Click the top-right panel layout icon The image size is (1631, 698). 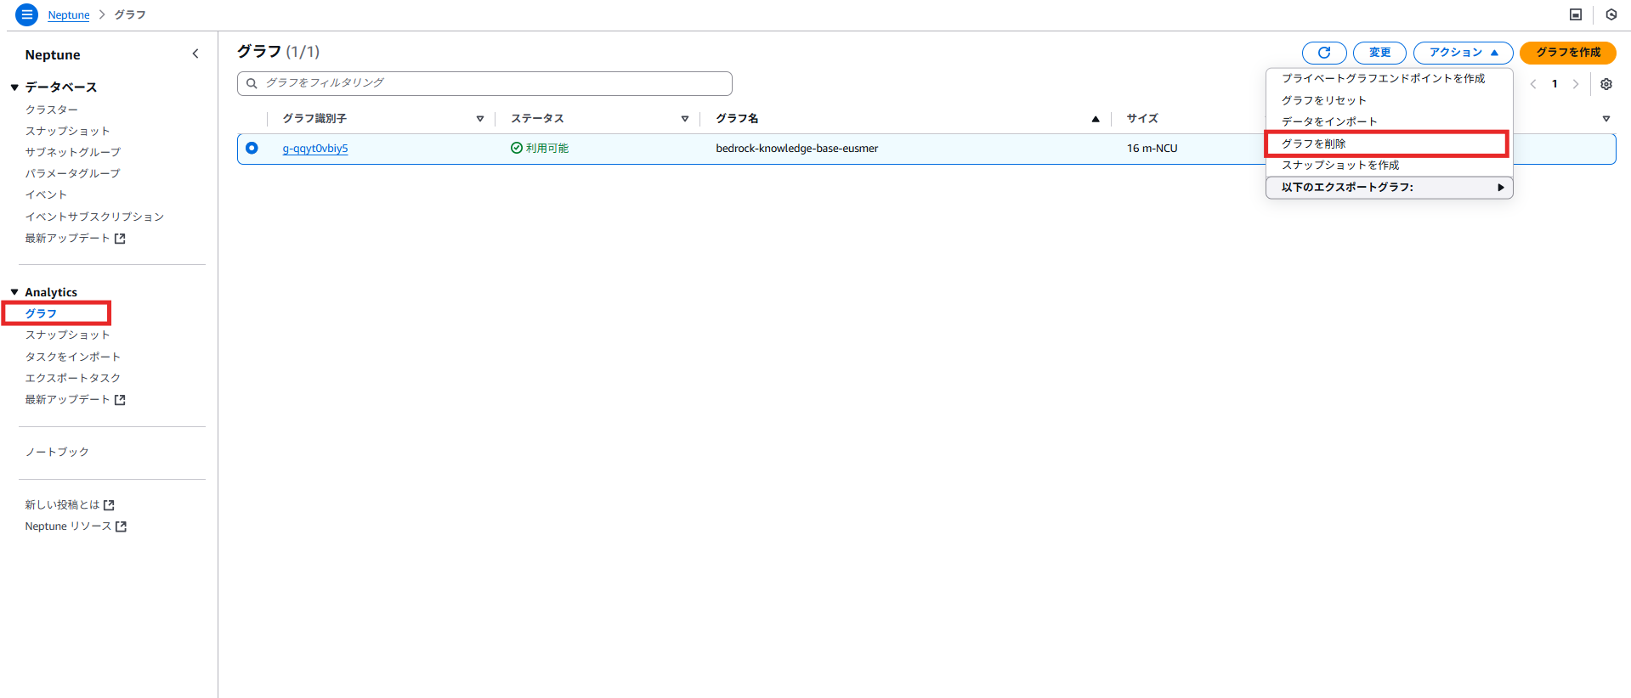point(1575,14)
